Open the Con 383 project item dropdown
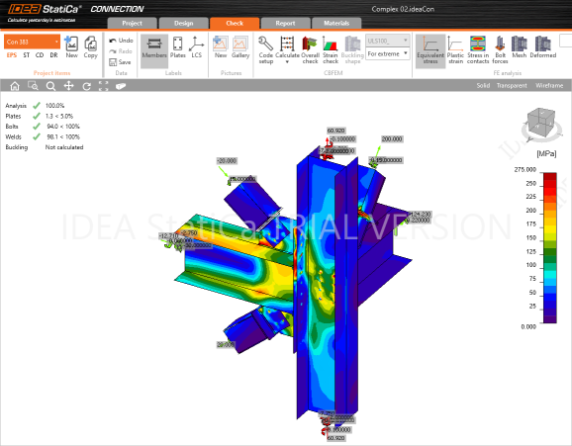 click(x=32, y=42)
